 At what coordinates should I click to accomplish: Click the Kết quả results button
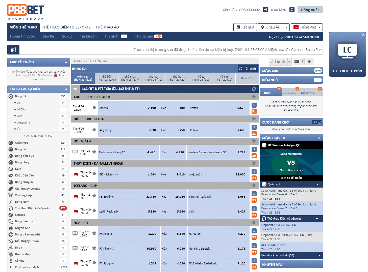pyautogui.click(x=245, y=27)
